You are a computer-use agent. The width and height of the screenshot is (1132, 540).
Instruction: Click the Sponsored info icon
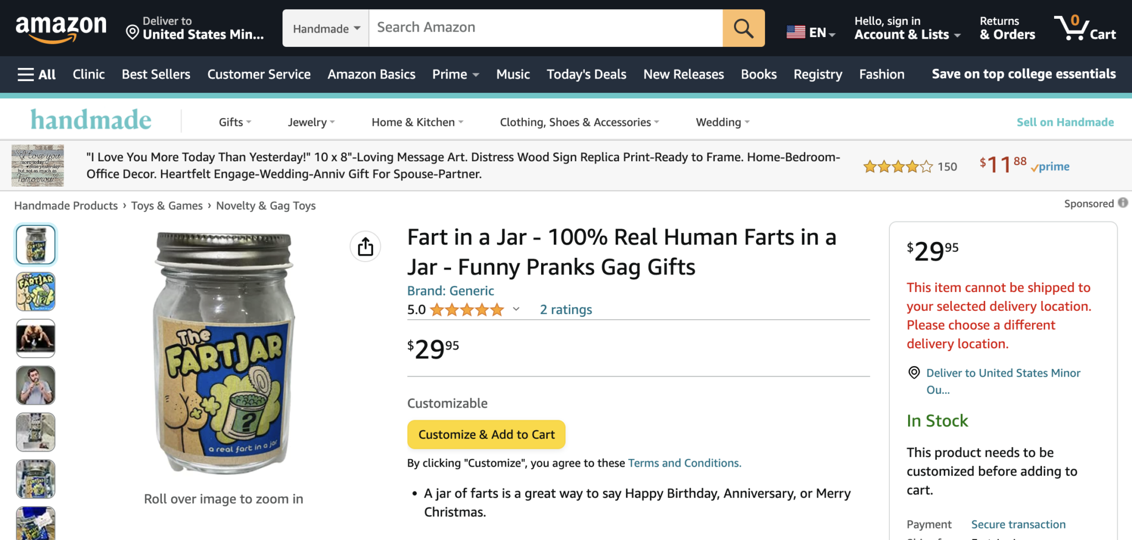(x=1122, y=203)
